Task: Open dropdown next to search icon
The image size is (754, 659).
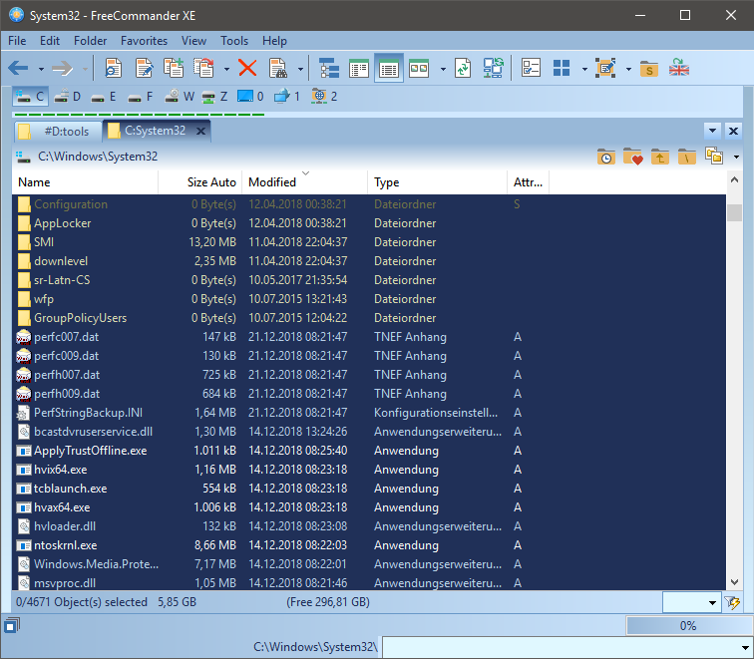Action: pos(300,69)
